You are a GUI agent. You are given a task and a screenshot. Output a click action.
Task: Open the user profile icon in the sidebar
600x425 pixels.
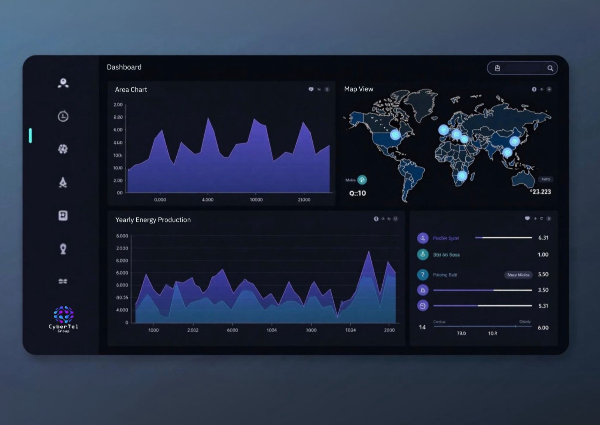click(x=63, y=83)
